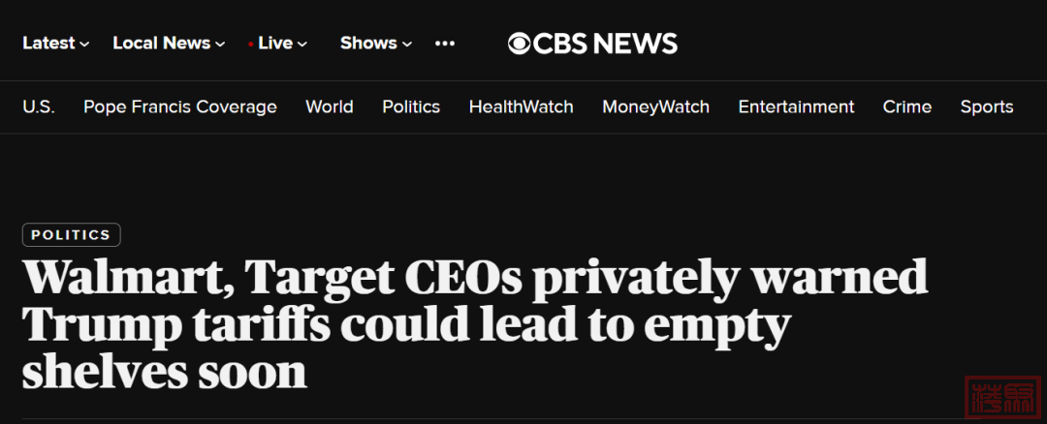This screenshot has height=424, width=1047.
Task: Select the Crime section
Action: click(906, 106)
